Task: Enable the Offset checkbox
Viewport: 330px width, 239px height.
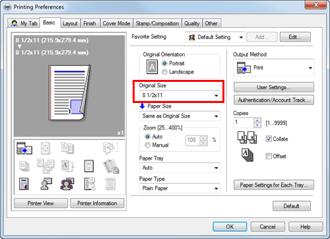Action: pos(269,156)
